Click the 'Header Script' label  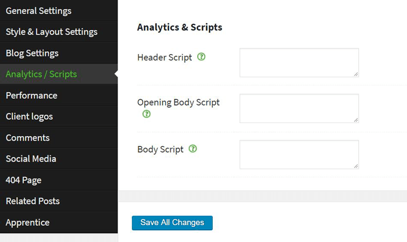[x=165, y=58]
